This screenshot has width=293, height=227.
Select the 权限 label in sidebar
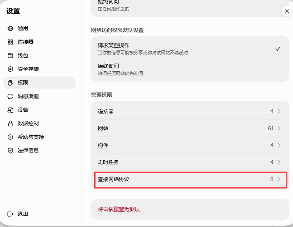(x=23, y=83)
